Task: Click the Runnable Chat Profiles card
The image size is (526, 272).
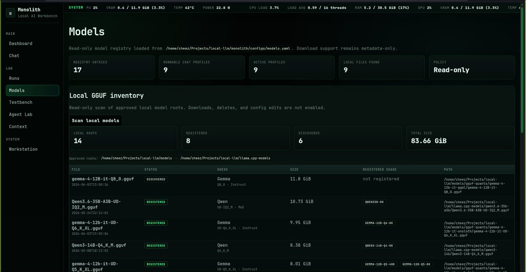Action: tap(202, 67)
